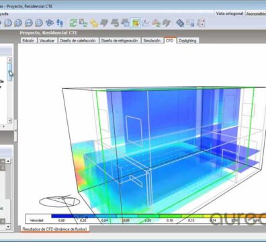Click the orbit view icon beside footsteps
The image size is (266, 242).
point(50,23)
